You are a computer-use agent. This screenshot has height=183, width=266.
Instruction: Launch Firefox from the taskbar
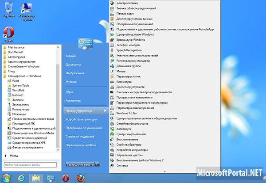pyautogui.click(x=80, y=178)
